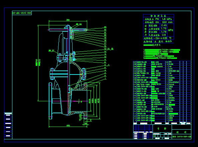
Task: Select the first technical requirement note line
Action: click(x=162, y=50)
